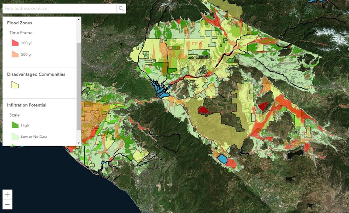Screen dimensions: 349x213
Task: Zoom out with the minus button
Action: [x=7, y=204]
